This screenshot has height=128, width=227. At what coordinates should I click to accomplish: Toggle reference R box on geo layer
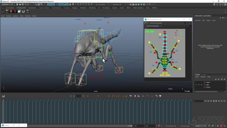coord(201,85)
